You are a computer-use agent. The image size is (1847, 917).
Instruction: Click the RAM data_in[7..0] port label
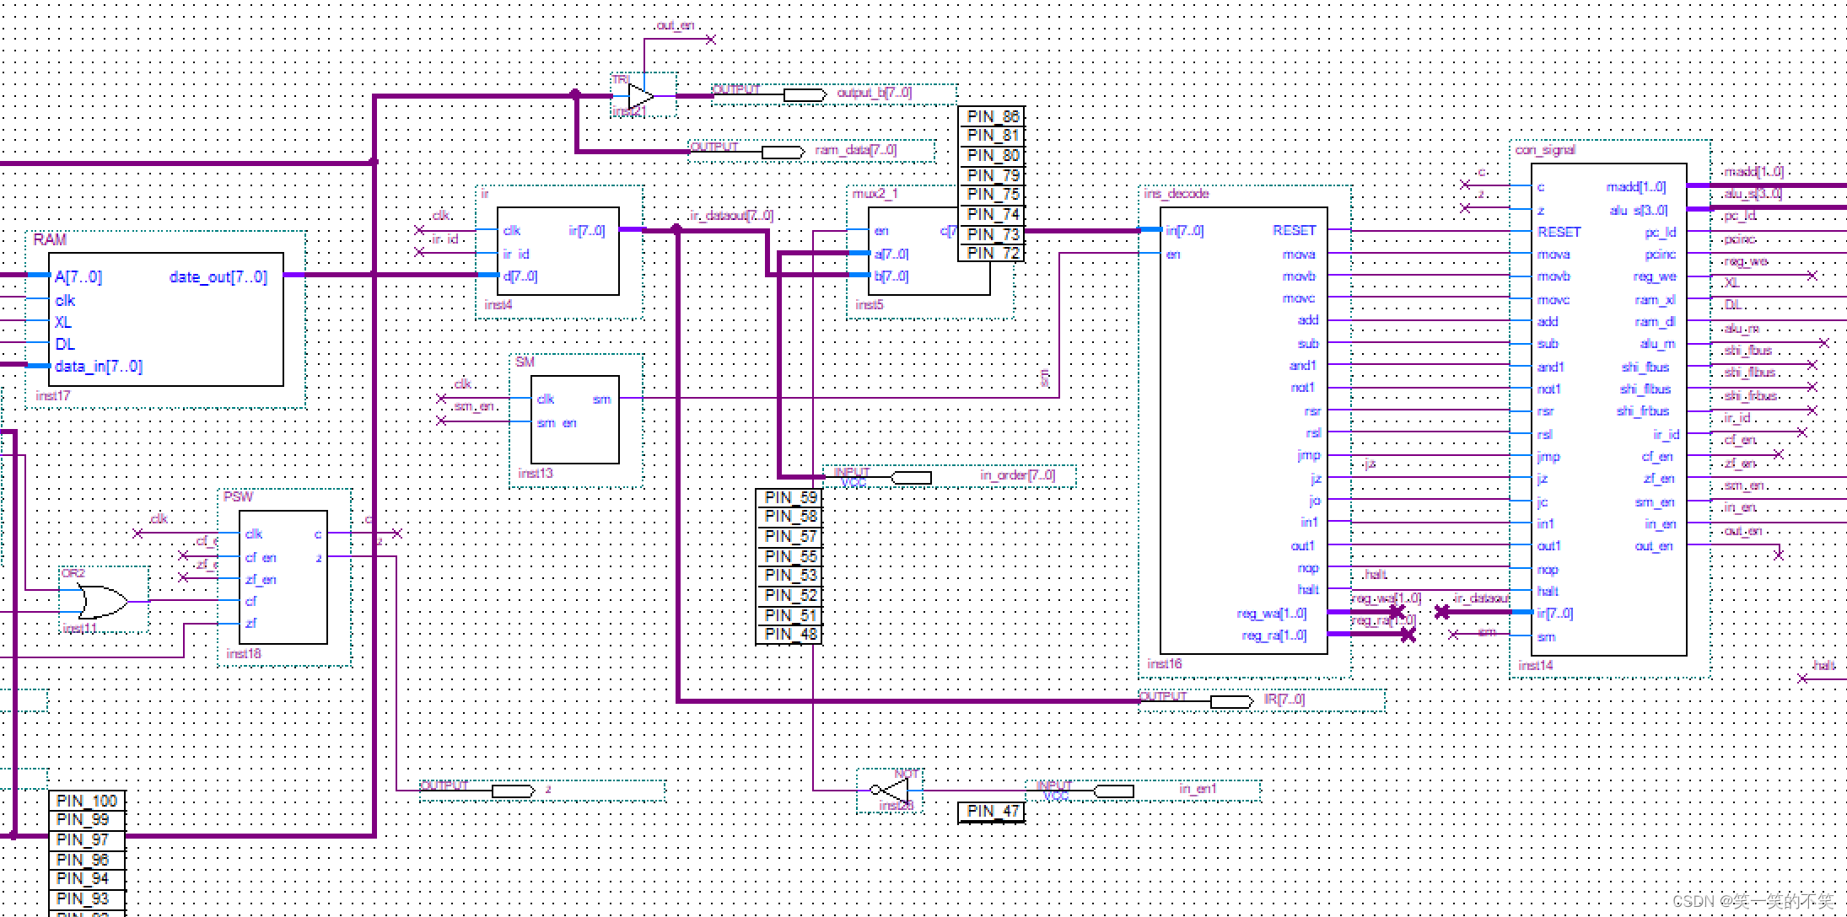pos(99,367)
